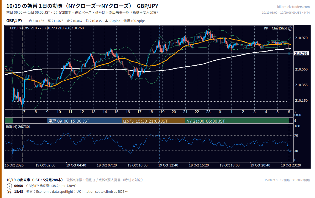The height and width of the screenshot is (198, 315).
Task: Select the NY 21:00-06:00 JST session bar
Action: [x=237, y=121]
